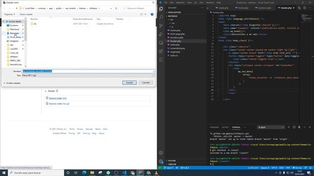Select the infobasic folder in navigation pane
Viewport: 314px width, 176px height.
pos(14,57)
